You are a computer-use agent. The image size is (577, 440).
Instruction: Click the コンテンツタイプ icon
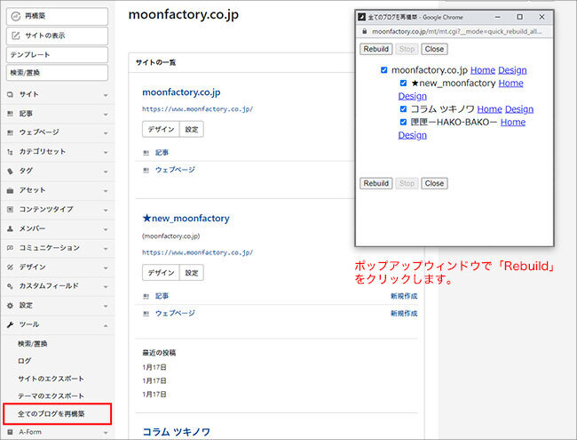tap(10, 209)
